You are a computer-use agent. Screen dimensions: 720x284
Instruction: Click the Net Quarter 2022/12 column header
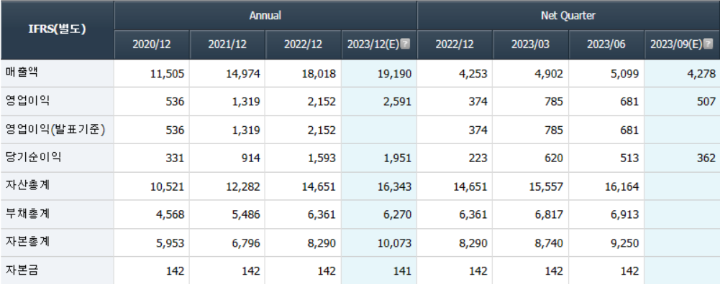click(455, 44)
